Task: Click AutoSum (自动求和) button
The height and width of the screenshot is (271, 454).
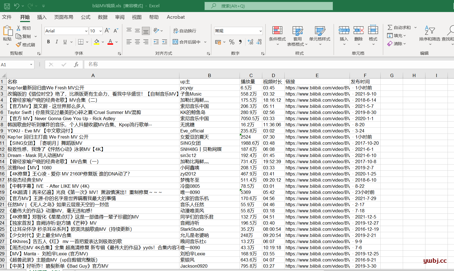Action: (399, 27)
